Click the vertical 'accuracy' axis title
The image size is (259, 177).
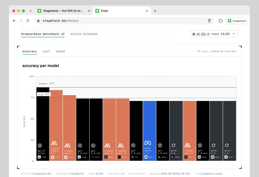point(24,121)
